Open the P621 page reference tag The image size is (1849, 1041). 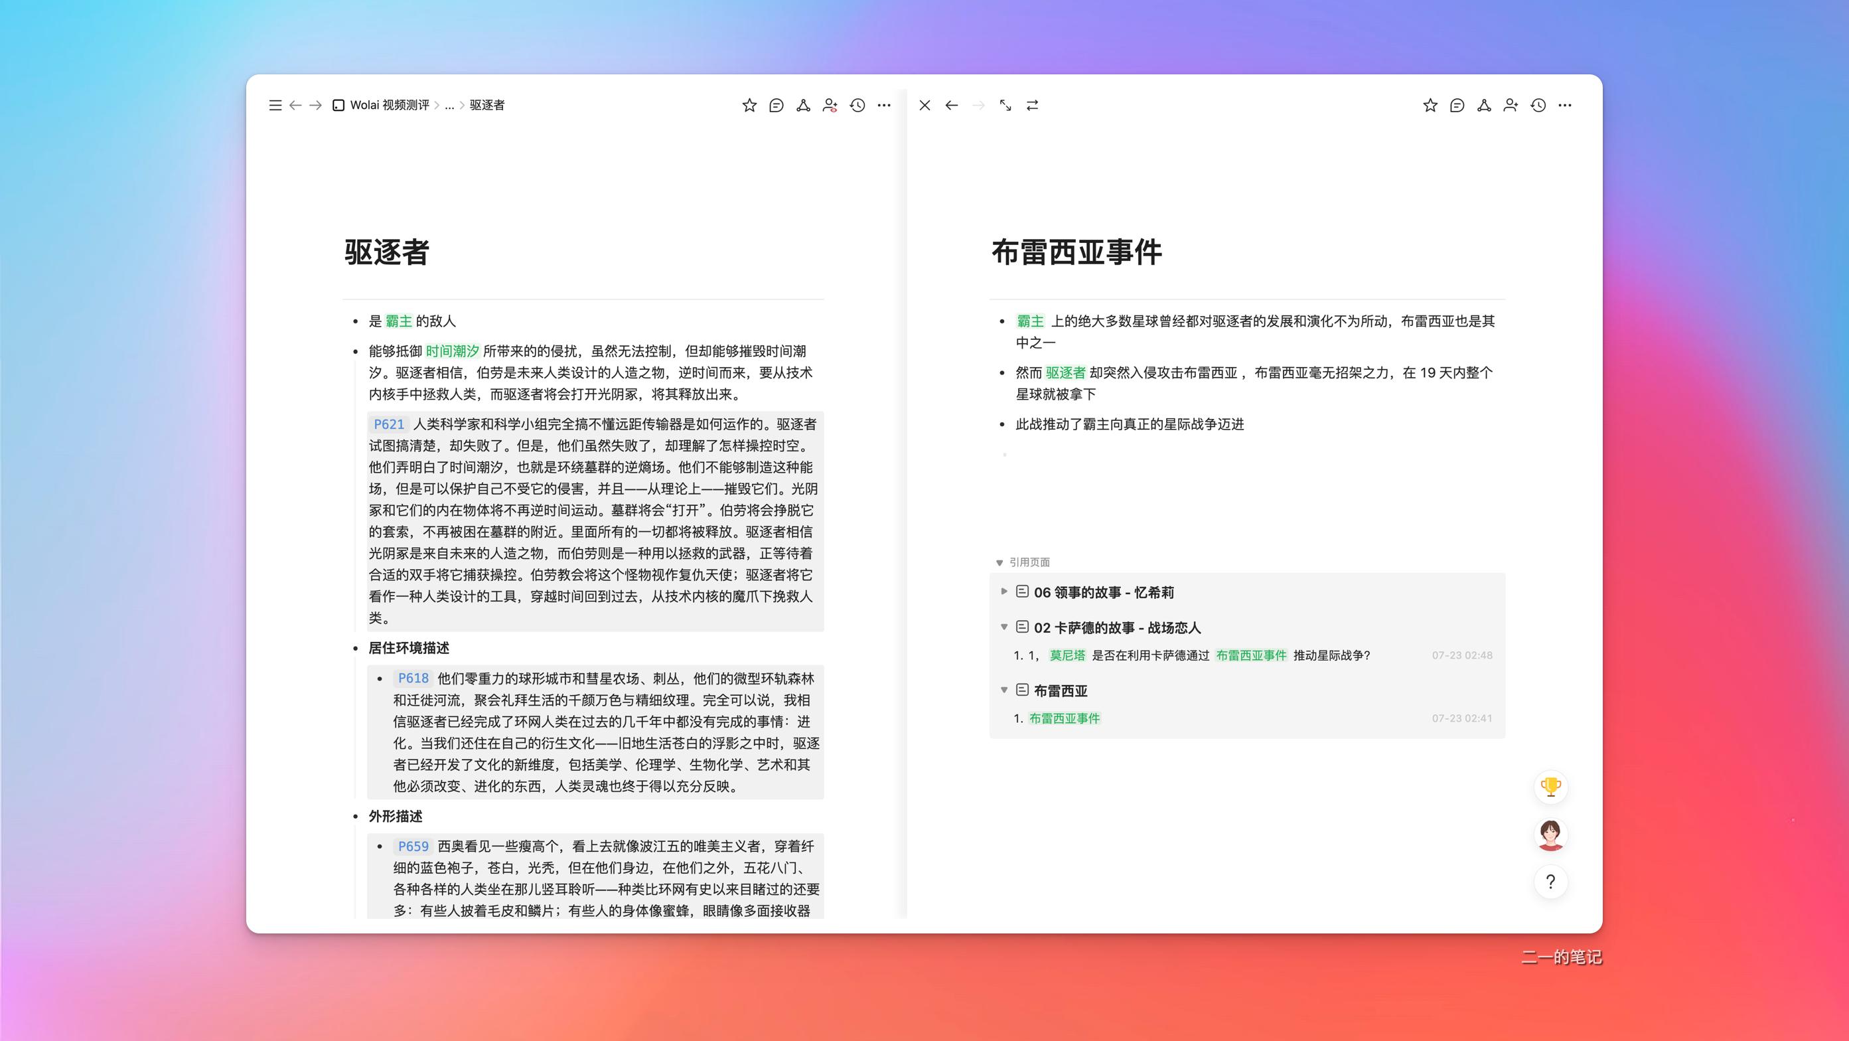pos(388,424)
